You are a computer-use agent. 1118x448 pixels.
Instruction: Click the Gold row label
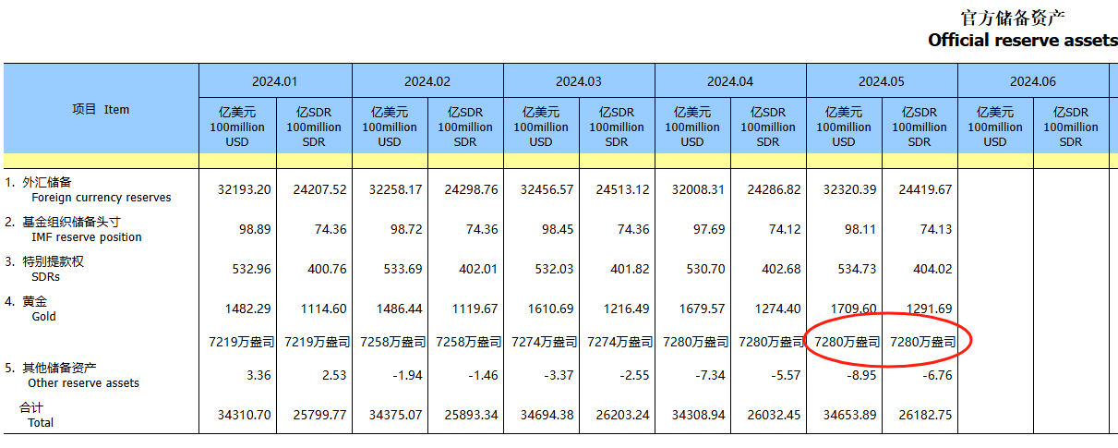point(43,316)
